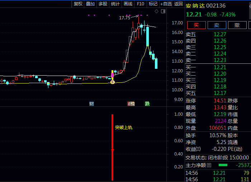Image resolution: width=251 pixels, height=182 pixels.
Task: Click the 换手 value 10.57%
Action: pyautogui.click(x=218, y=135)
